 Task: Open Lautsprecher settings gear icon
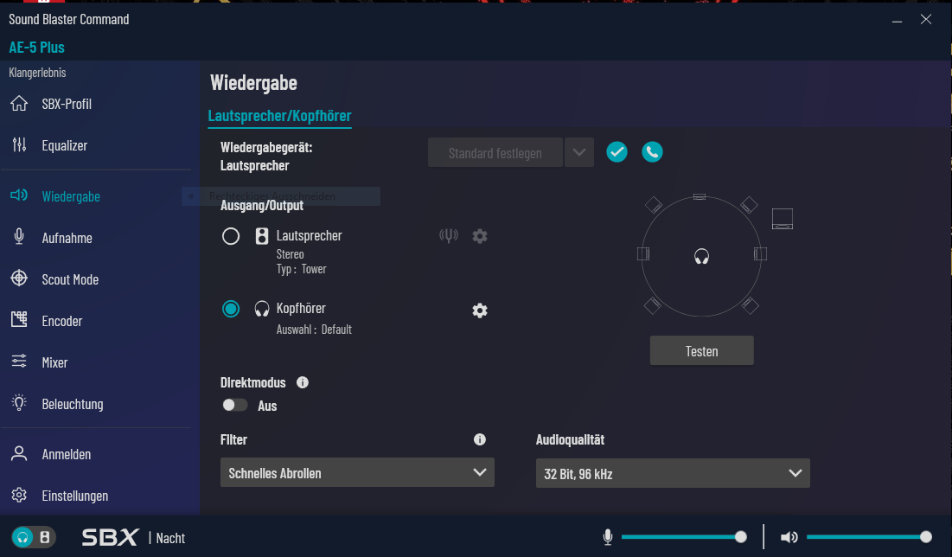point(480,236)
